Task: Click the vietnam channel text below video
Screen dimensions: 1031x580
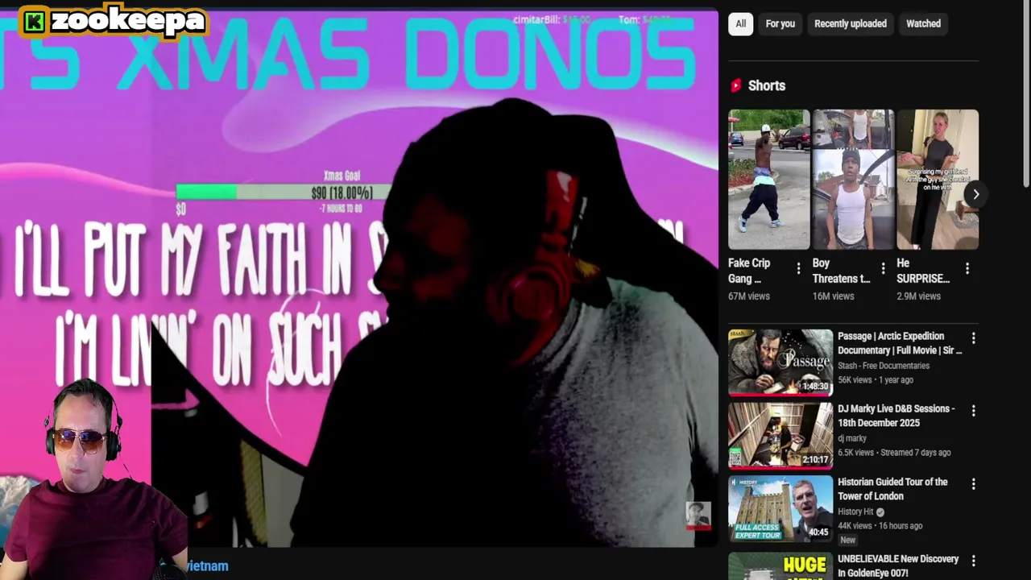Action: click(207, 566)
